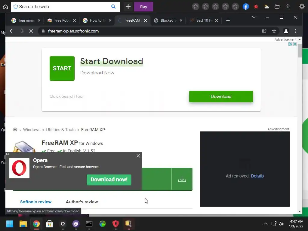Select the Softonic review tab
Image resolution: width=308 pixels, height=231 pixels.
click(x=36, y=202)
